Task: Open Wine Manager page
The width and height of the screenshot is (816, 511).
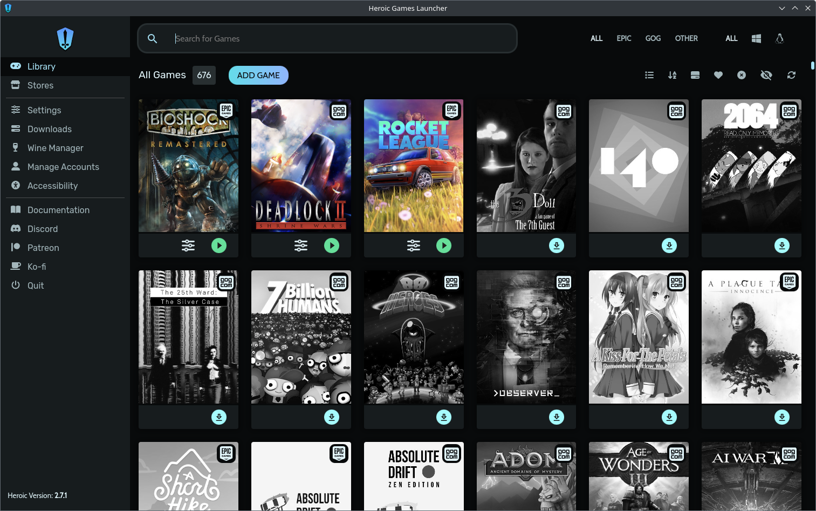Action: (55, 148)
